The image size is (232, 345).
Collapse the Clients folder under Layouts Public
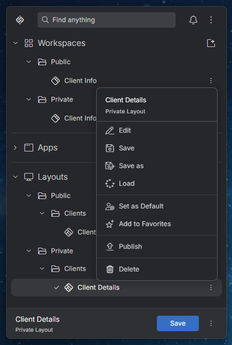click(x=42, y=213)
